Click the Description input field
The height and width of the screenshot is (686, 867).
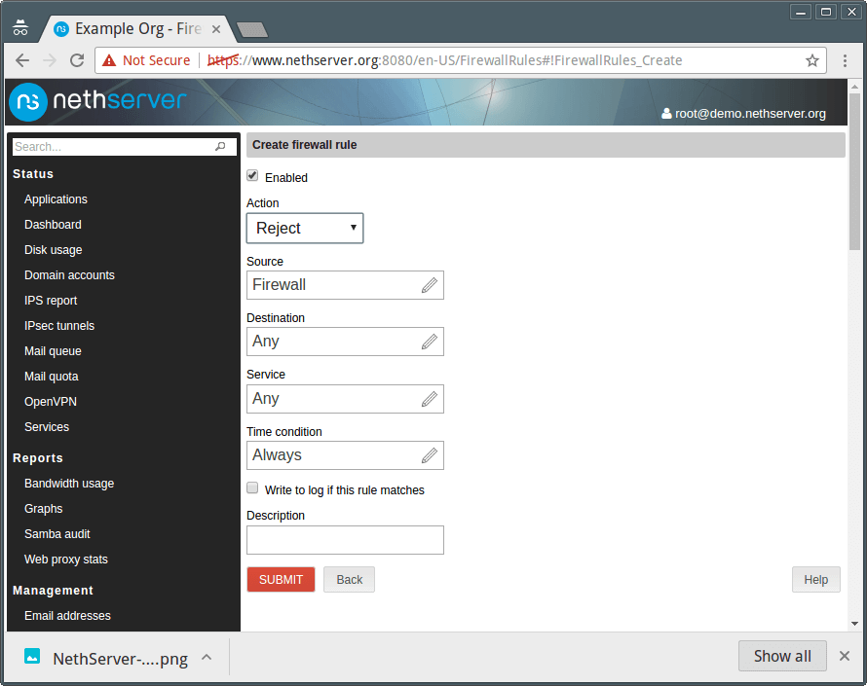tap(345, 540)
